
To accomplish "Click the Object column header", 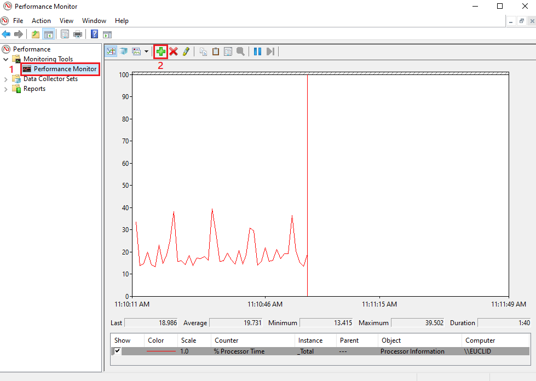I will (x=391, y=340).
